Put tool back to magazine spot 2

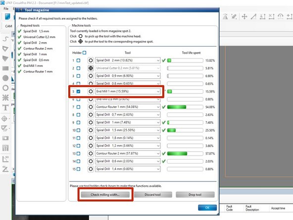(91, 68)
